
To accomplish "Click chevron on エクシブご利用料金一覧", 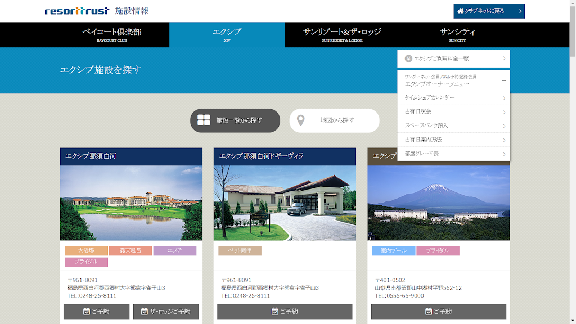I will pos(504,58).
